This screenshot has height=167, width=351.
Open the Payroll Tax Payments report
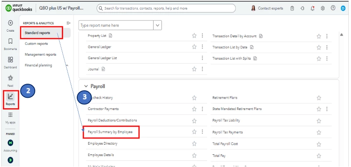227,132
